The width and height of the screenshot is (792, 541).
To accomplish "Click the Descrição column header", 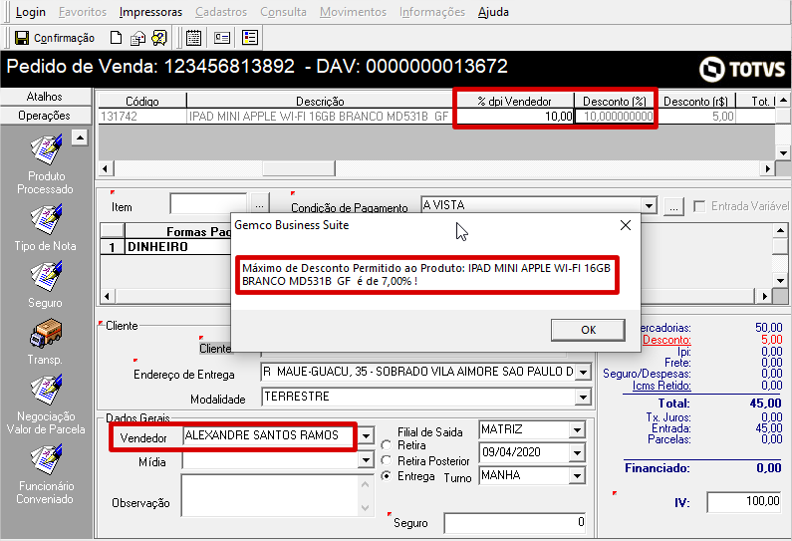I will (320, 101).
